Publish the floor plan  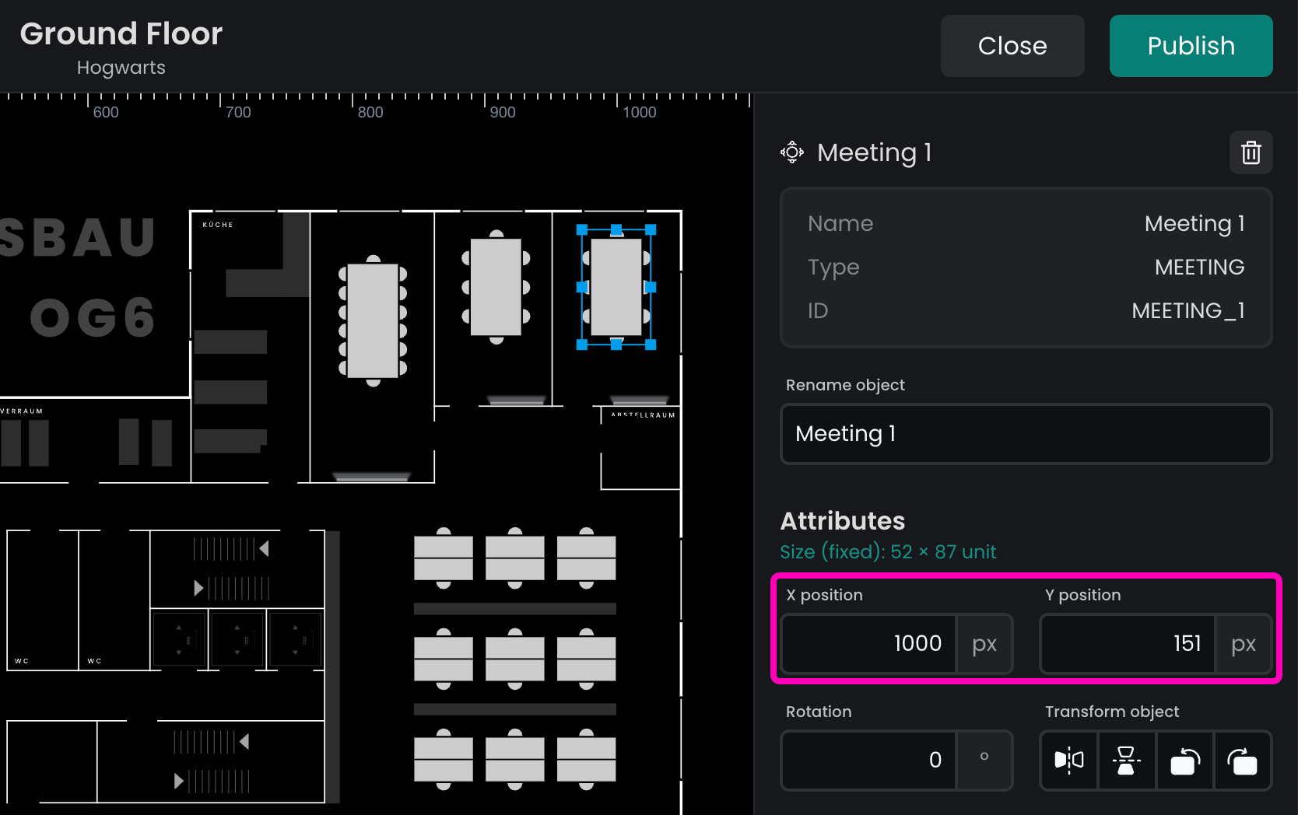[x=1191, y=46]
